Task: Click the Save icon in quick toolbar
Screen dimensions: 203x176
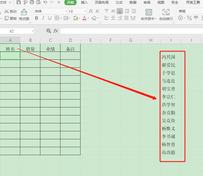Action: coord(19,2)
